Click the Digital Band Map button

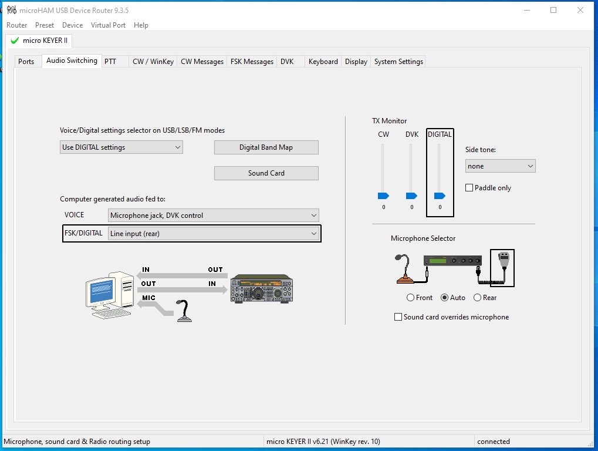266,147
